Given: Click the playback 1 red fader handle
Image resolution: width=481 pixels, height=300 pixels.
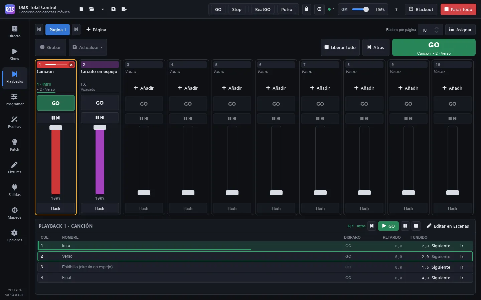Looking at the screenshot, I should tap(56, 128).
